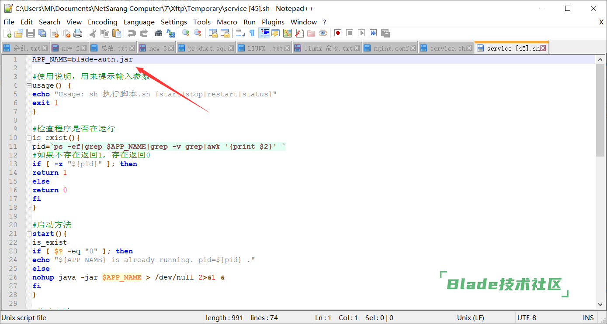607x324 pixels.
Task: Open the Encoding menu
Action: pos(103,22)
